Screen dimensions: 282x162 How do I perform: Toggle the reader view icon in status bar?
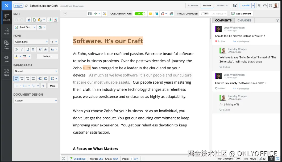coord(271,159)
